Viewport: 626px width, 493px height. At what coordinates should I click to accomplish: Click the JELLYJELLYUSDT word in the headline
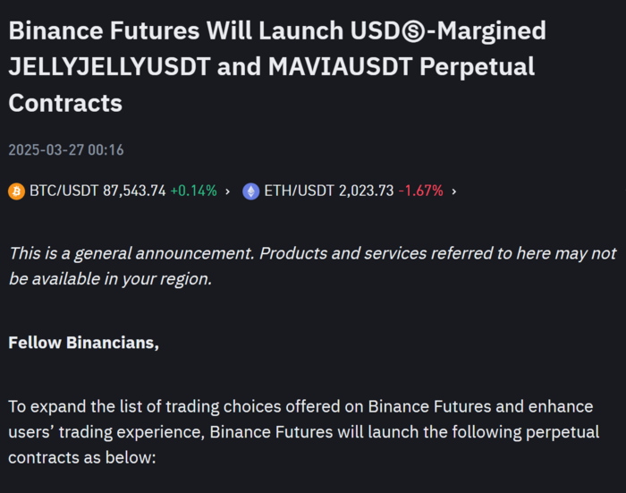[109, 66]
